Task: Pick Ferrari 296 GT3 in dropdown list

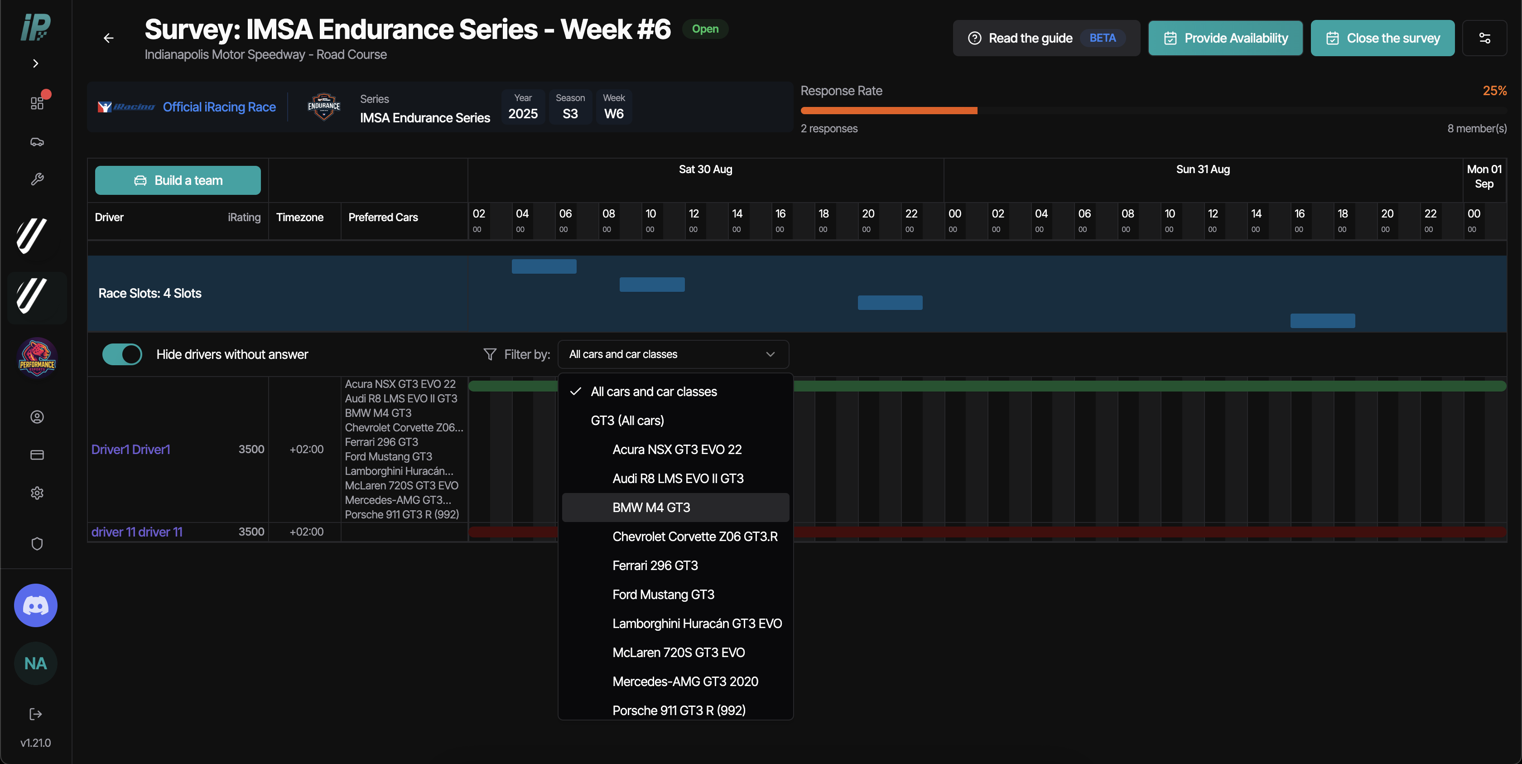Action: pyautogui.click(x=675, y=565)
